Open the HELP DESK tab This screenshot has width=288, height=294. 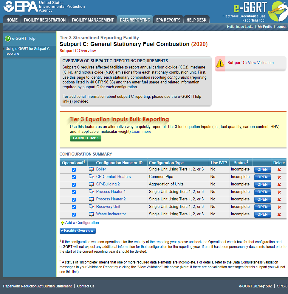point(196,20)
